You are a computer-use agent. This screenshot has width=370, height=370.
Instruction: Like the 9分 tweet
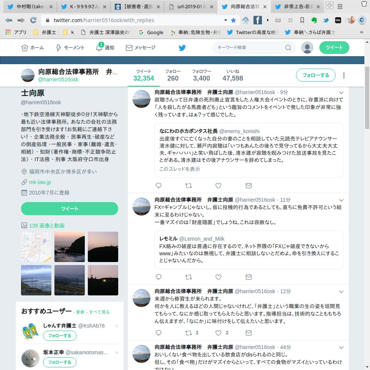click(218, 186)
